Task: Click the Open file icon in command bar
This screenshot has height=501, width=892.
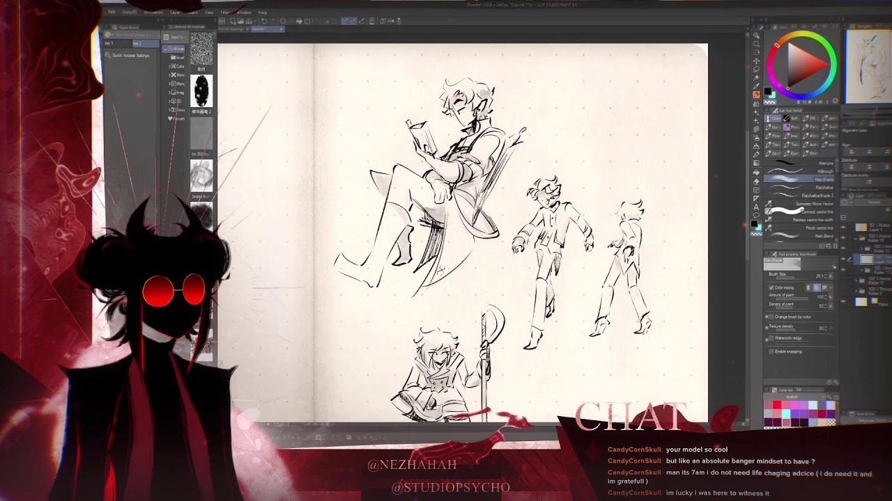Action: [240, 21]
